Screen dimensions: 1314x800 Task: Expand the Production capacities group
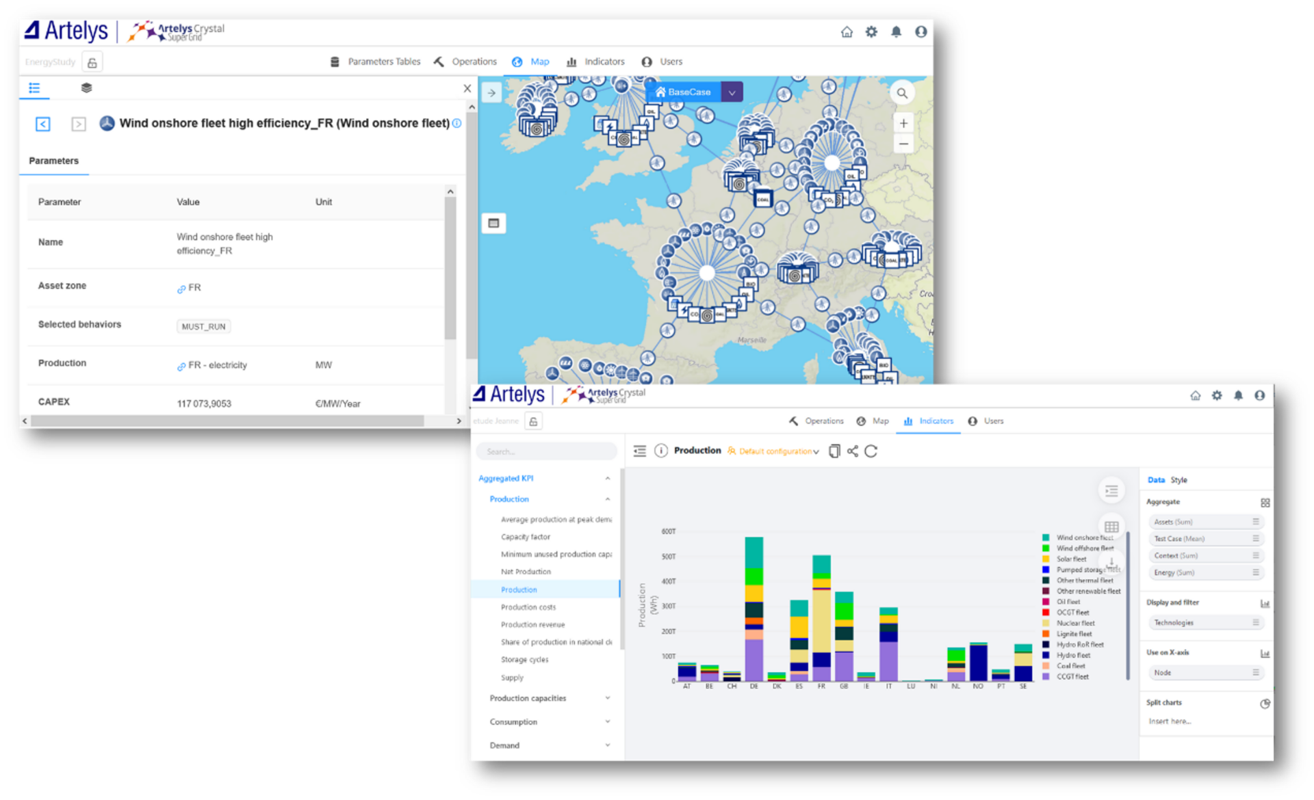(x=607, y=698)
